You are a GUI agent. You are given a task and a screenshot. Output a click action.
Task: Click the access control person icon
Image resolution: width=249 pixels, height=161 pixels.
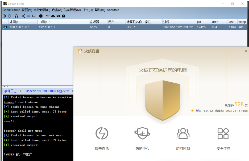(x=183, y=133)
